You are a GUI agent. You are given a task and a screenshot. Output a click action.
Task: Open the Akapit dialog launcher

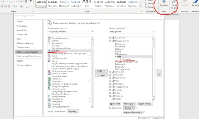[33, 11]
